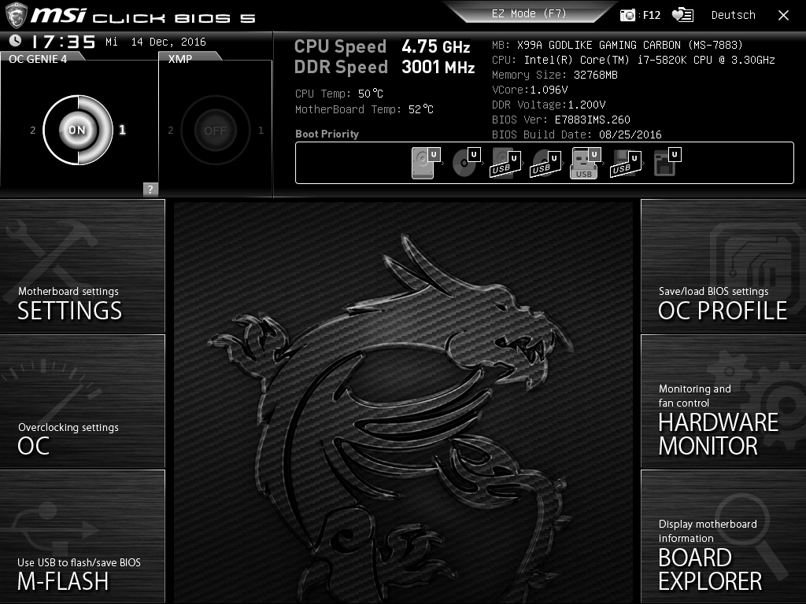Click the DDR Voltage:1.200V line
Image resolution: width=806 pixels, height=604 pixels.
click(549, 105)
